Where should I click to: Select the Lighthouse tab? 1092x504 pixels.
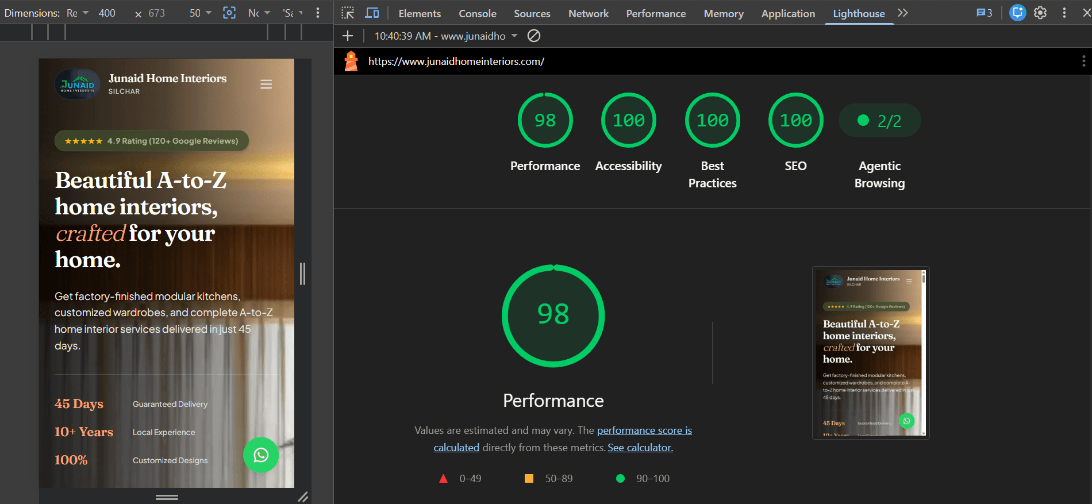point(859,13)
